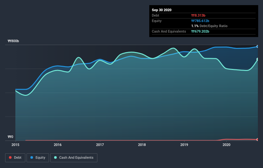Click the Equity row label in tooltip
Image resolution: width=263 pixels, height=168 pixels.
[157, 21]
